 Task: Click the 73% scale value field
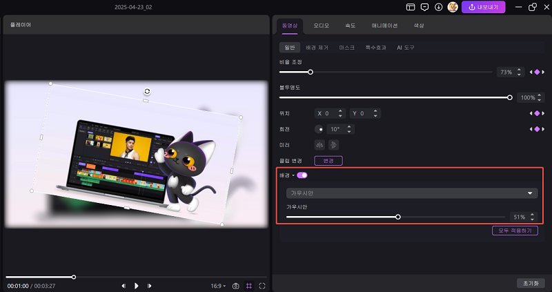(x=506, y=72)
